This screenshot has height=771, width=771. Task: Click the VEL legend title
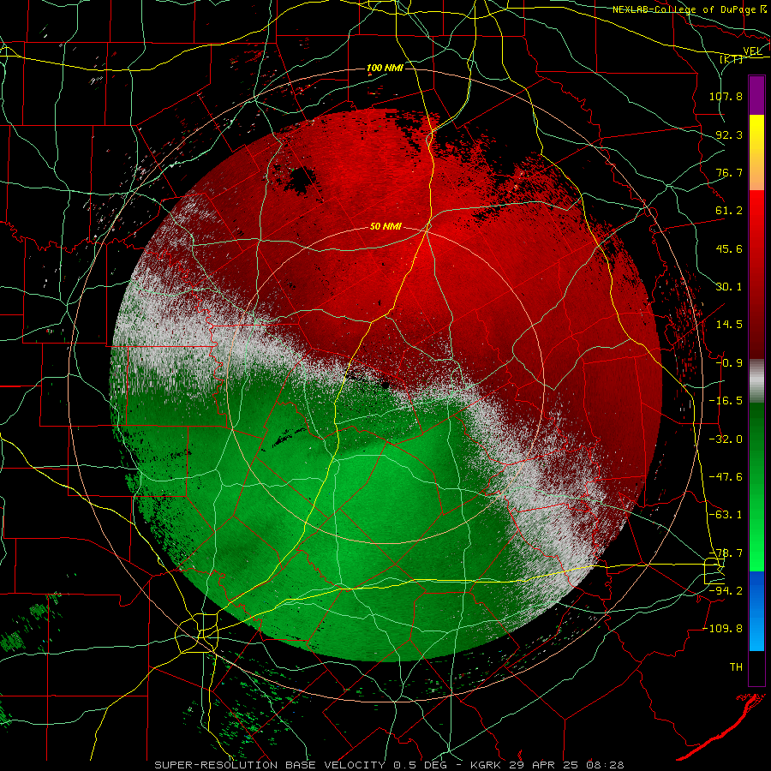click(x=752, y=51)
